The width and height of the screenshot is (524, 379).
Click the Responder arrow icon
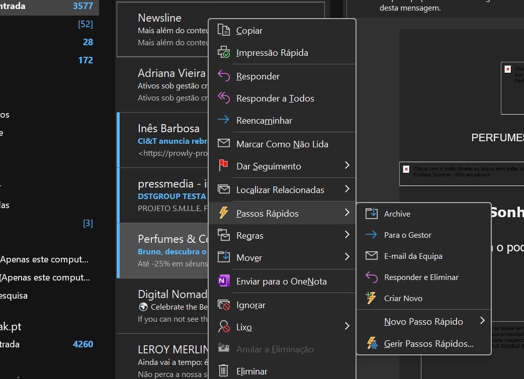[x=223, y=76]
